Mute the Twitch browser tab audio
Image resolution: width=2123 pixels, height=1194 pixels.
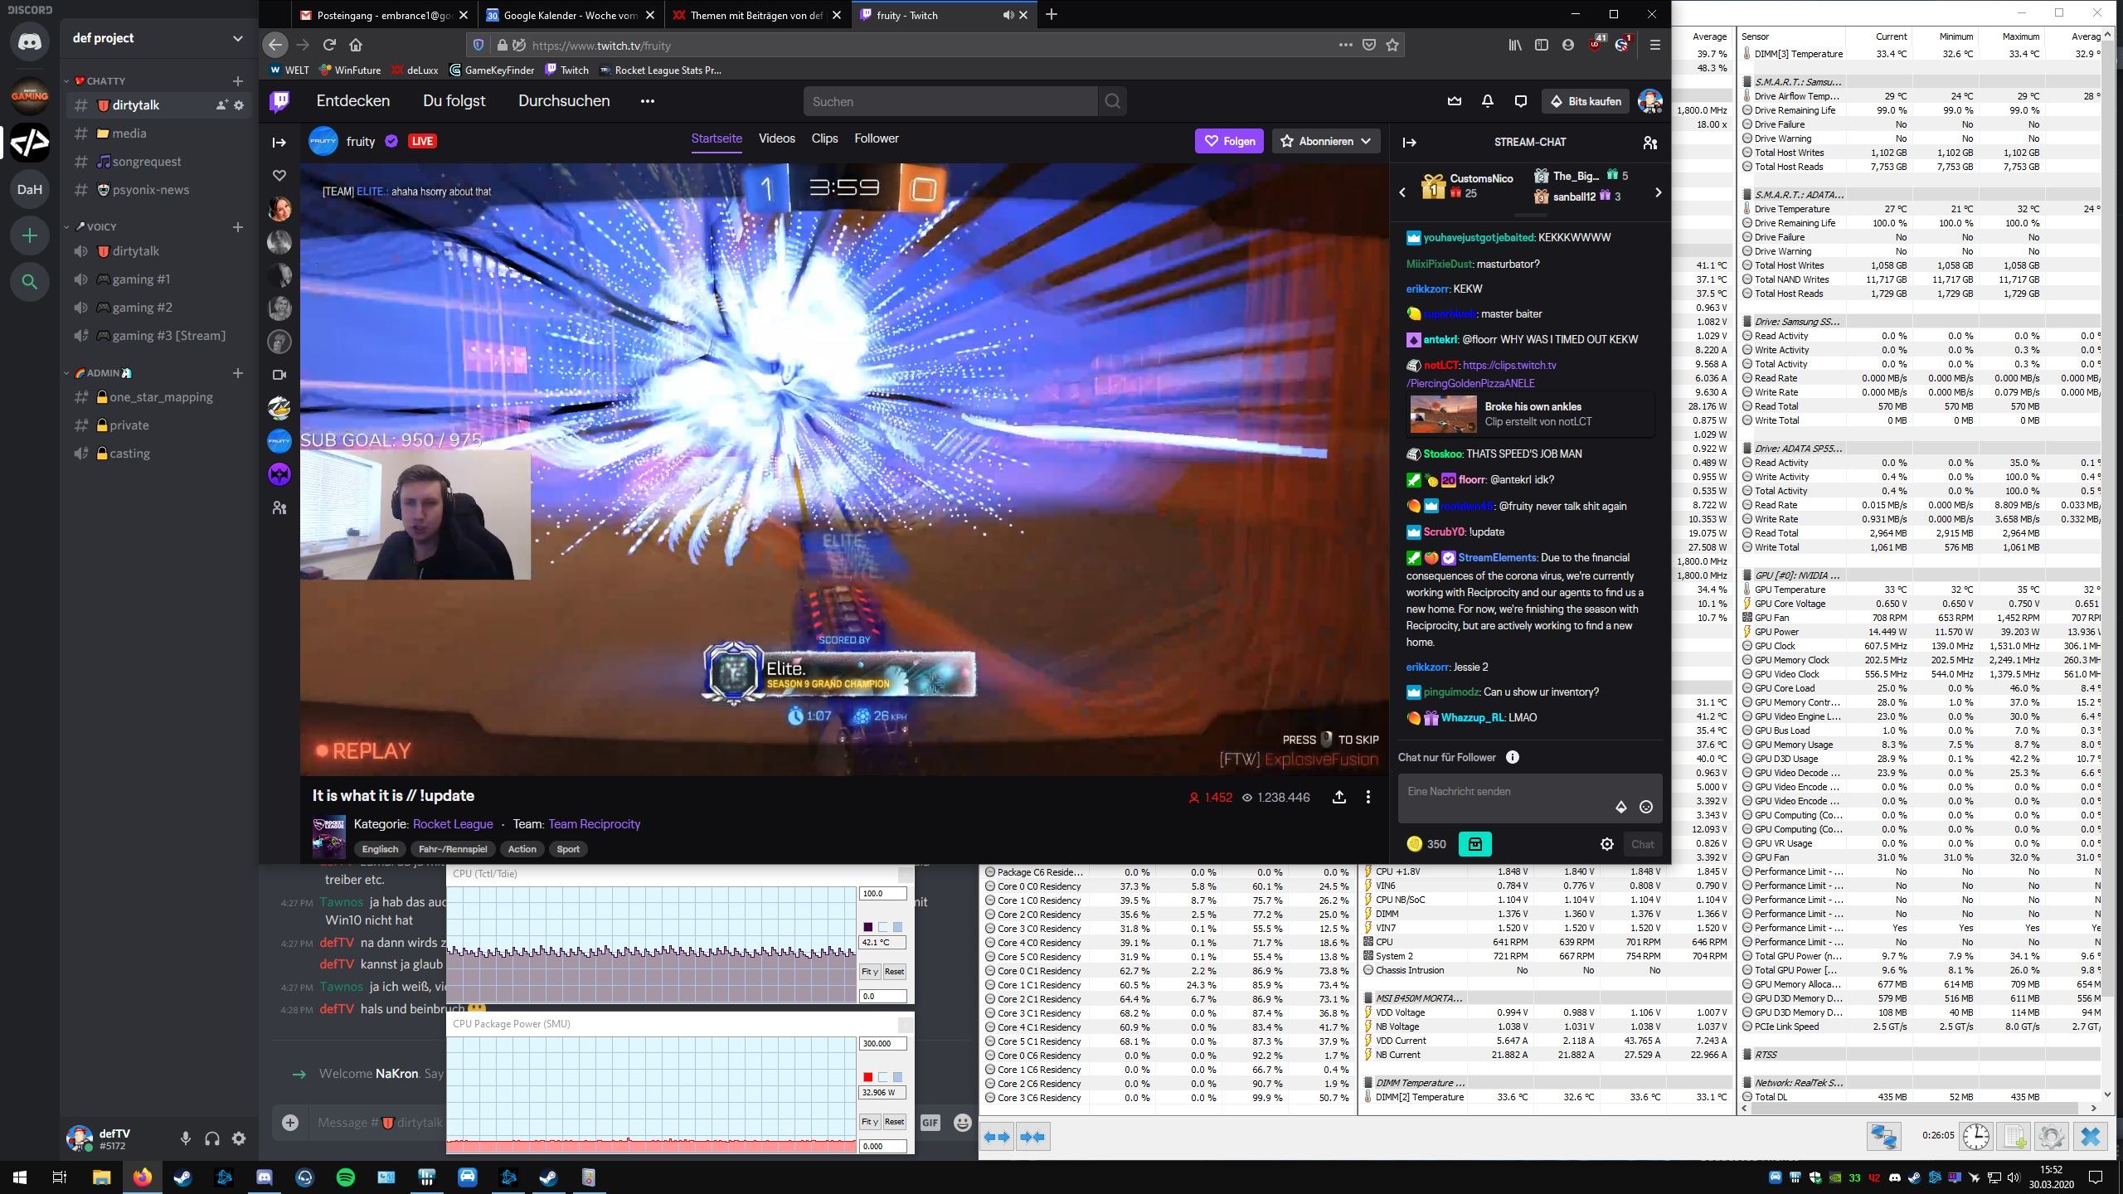click(x=1008, y=15)
